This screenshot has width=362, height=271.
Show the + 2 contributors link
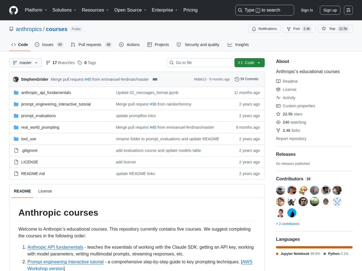tap(288, 224)
